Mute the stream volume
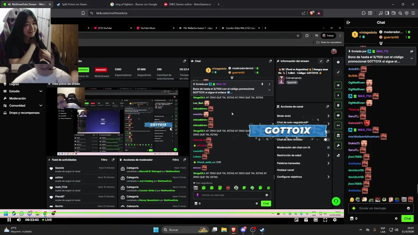 tap(19, 220)
